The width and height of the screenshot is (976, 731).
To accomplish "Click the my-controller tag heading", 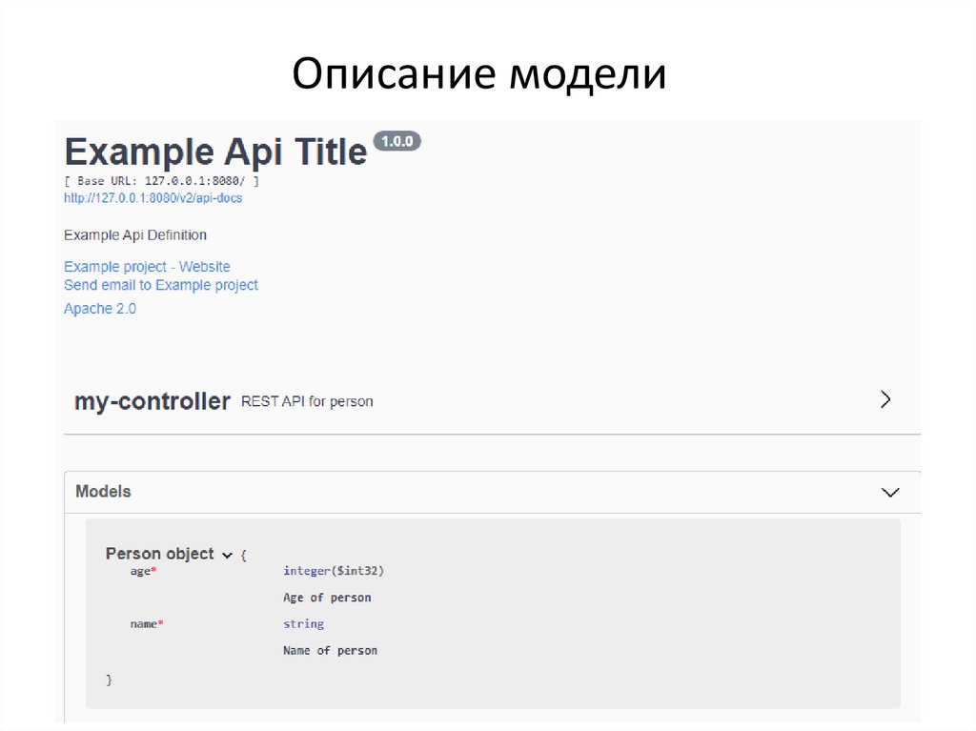I will click(x=152, y=401).
